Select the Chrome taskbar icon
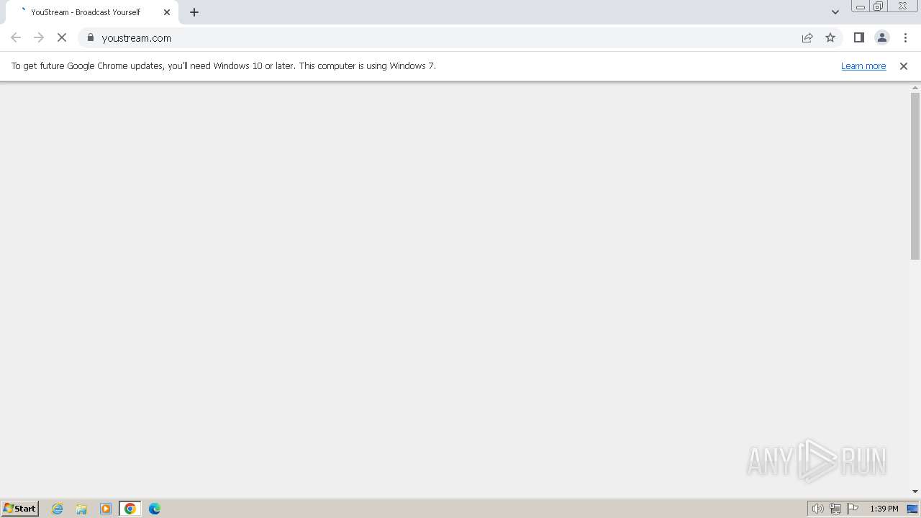This screenshot has height=518, width=921. point(130,509)
